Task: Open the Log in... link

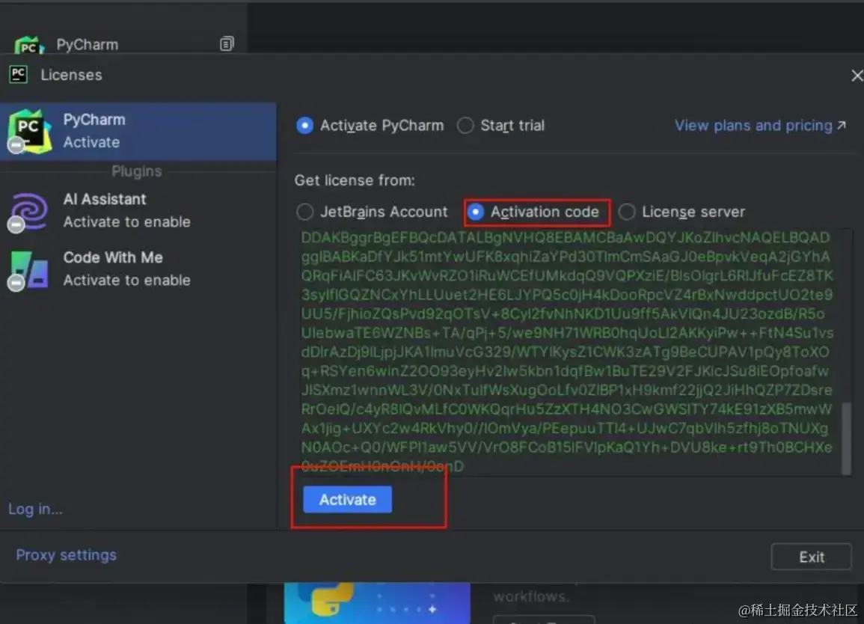Action: 35,510
